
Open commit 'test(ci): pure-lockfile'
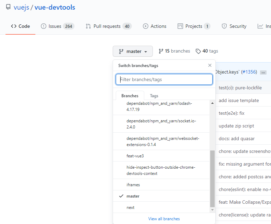click(240, 88)
